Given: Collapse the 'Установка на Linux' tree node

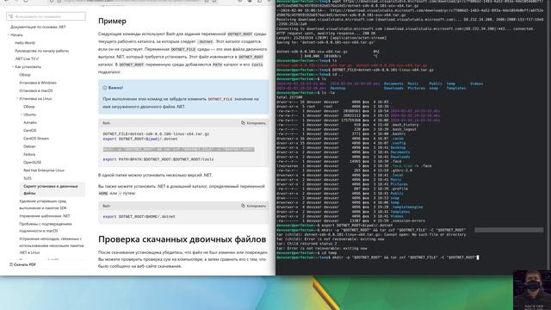Looking at the screenshot, I should click(x=17, y=99).
